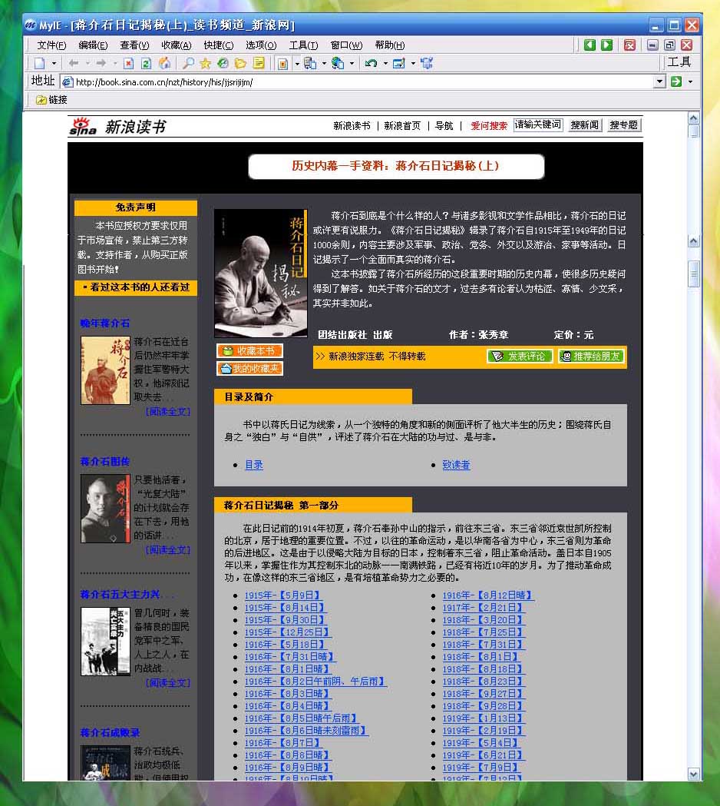Image resolution: width=720 pixels, height=806 pixels.
Task: Click the 推荐给朋友 button
Action: pyautogui.click(x=591, y=357)
